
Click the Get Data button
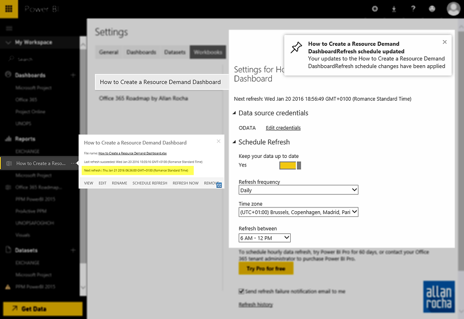click(x=43, y=309)
